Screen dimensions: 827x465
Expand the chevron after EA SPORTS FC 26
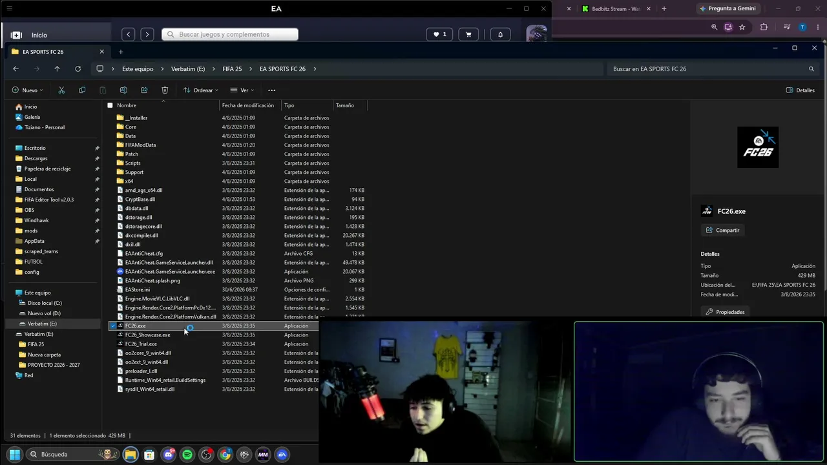click(315, 69)
